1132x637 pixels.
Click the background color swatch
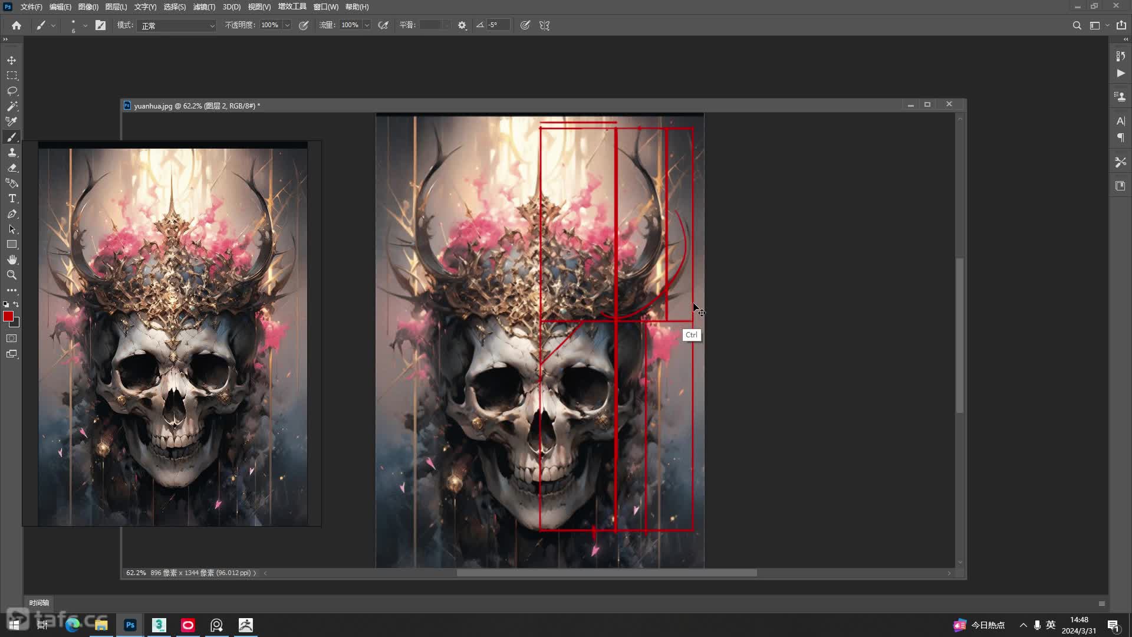17,323
